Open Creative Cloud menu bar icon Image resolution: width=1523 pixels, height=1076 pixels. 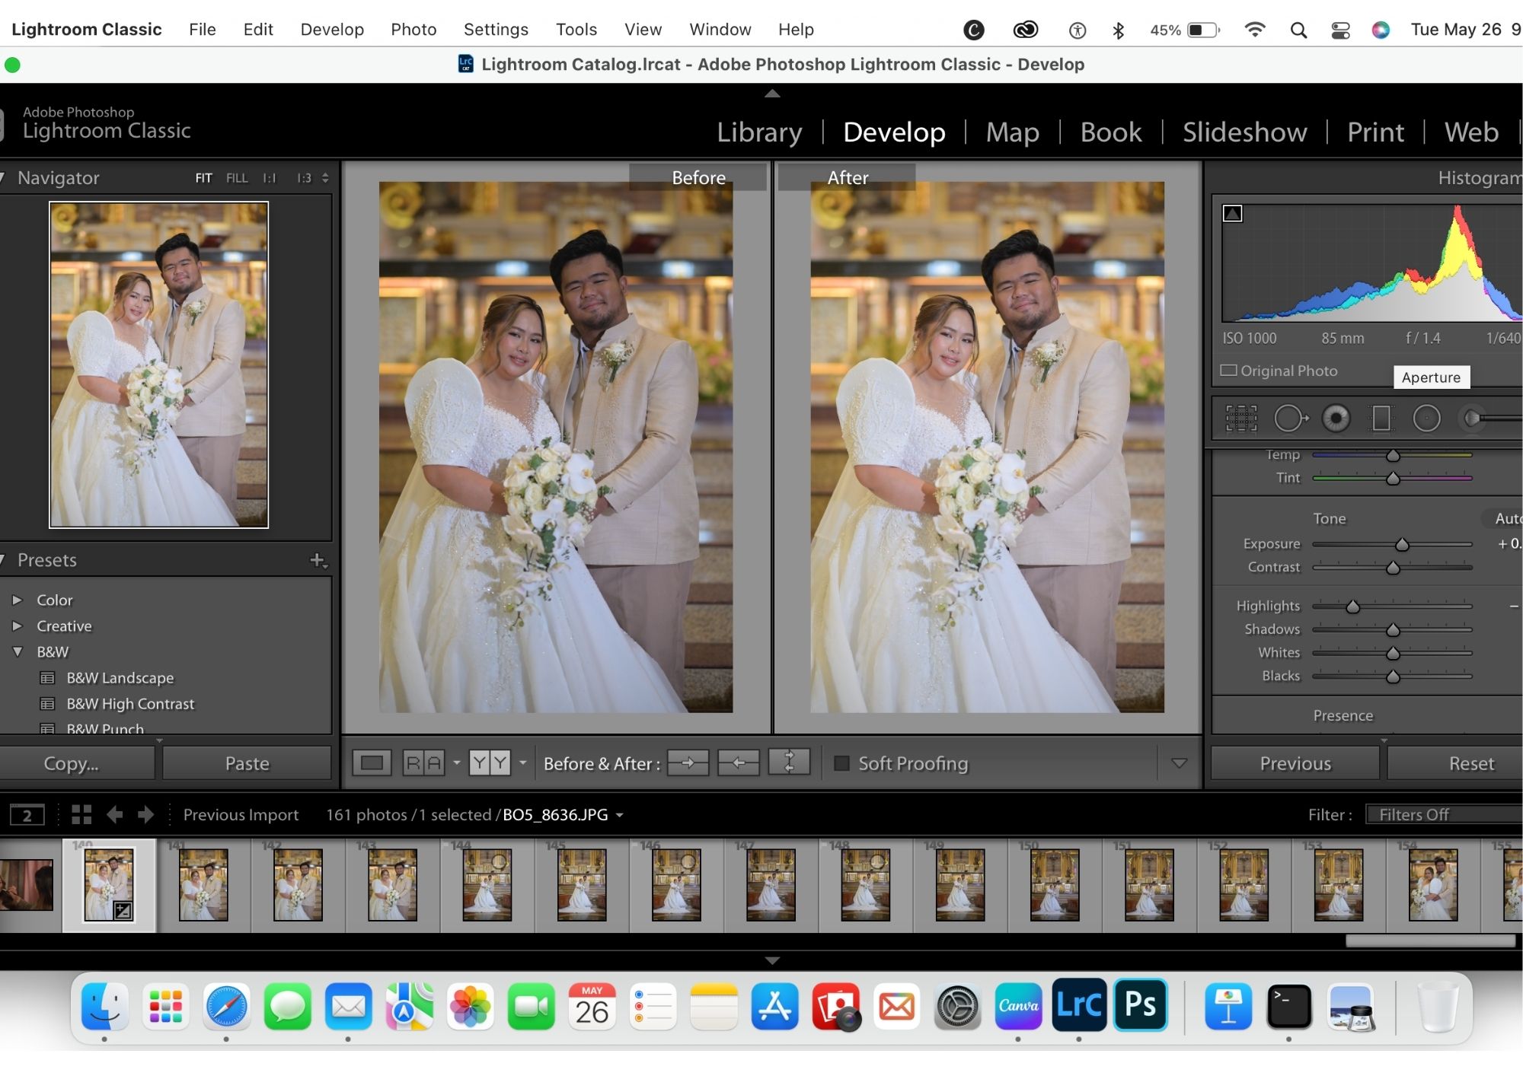(1026, 30)
